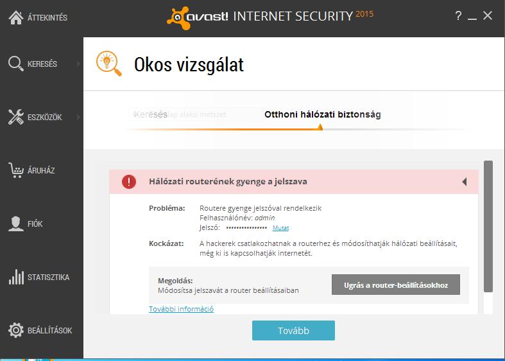
Task: Click the question mark help icon
Action: 458,16
